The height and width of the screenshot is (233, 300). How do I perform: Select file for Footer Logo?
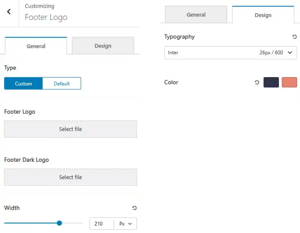point(71,129)
